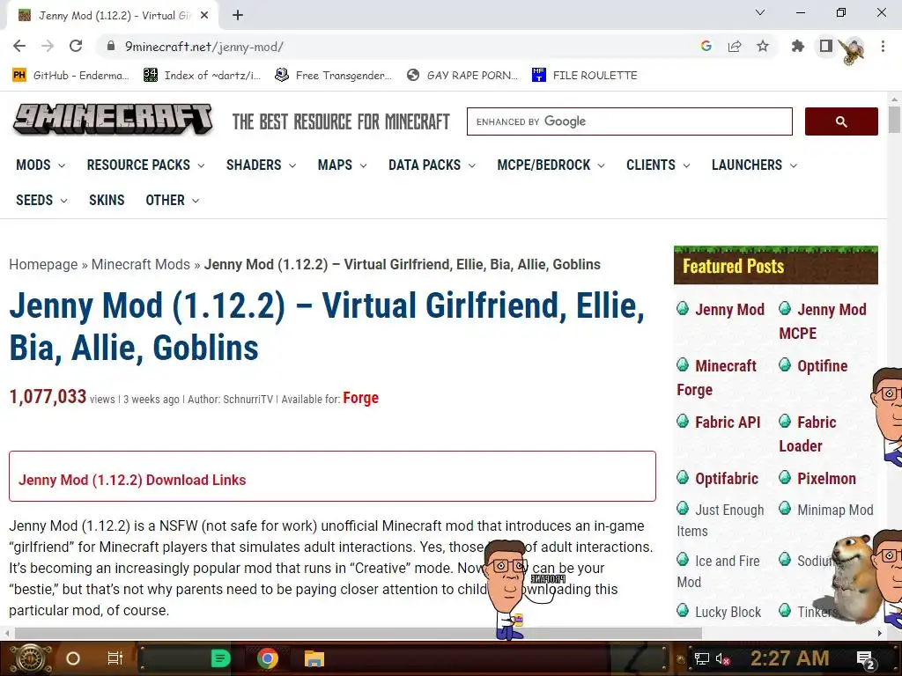The height and width of the screenshot is (676, 902).
Task: Expand the MAPS menu
Action: click(x=342, y=165)
